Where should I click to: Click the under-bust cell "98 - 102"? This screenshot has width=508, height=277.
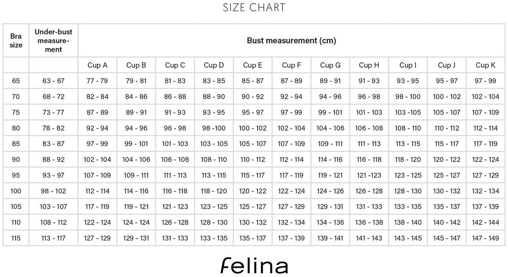[54, 191]
